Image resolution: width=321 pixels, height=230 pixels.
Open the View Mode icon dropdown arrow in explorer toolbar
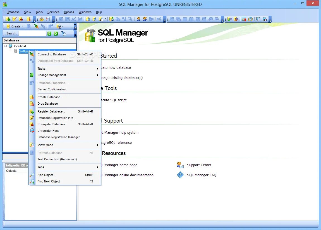tap(63, 26)
